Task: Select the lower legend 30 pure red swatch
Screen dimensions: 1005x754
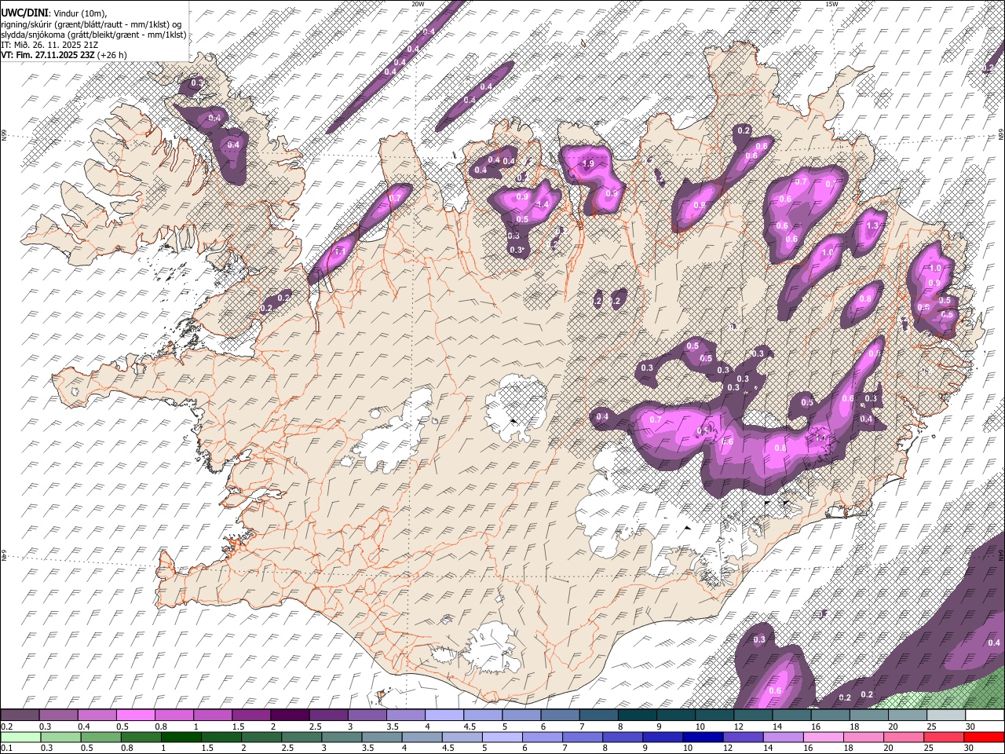Action: click(x=985, y=737)
